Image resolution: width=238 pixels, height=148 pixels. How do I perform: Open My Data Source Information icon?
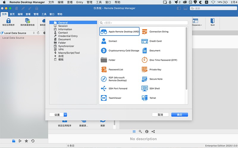click(27, 22)
